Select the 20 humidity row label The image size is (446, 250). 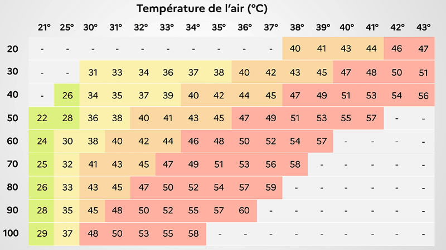point(12,49)
